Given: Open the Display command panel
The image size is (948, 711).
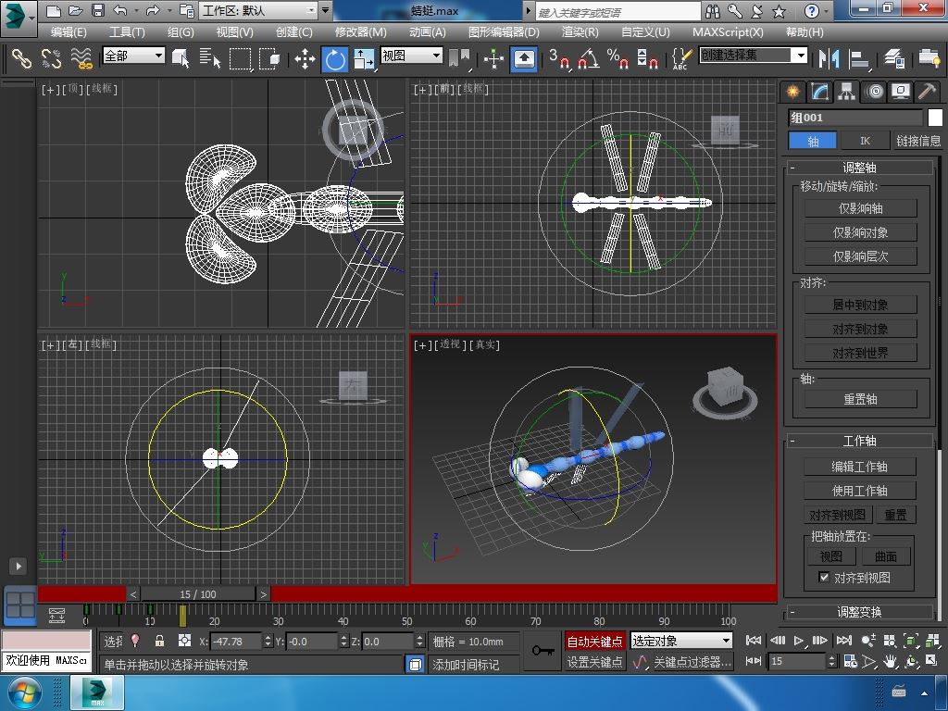Looking at the screenshot, I should (900, 92).
